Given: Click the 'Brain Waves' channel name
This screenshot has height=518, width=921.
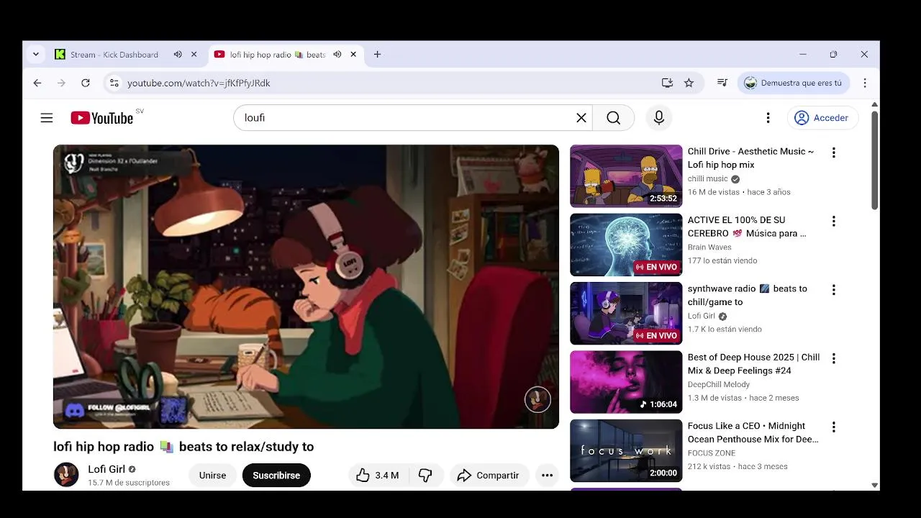Looking at the screenshot, I should point(709,247).
